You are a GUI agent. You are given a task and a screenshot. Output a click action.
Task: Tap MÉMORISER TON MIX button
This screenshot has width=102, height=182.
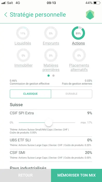[x=76, y=175]
